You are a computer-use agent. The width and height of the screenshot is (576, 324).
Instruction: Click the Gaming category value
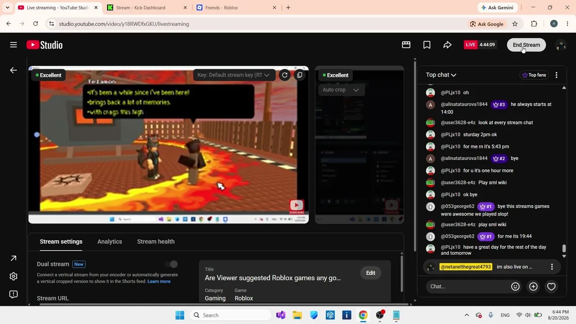pyautogui.click(x=215, y=298)
